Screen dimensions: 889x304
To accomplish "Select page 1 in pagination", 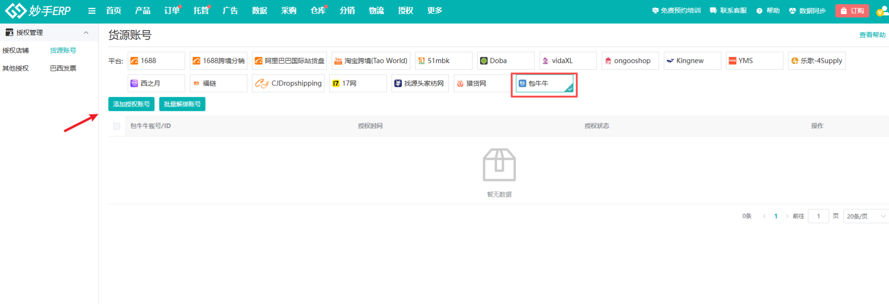I will (776, 216).
